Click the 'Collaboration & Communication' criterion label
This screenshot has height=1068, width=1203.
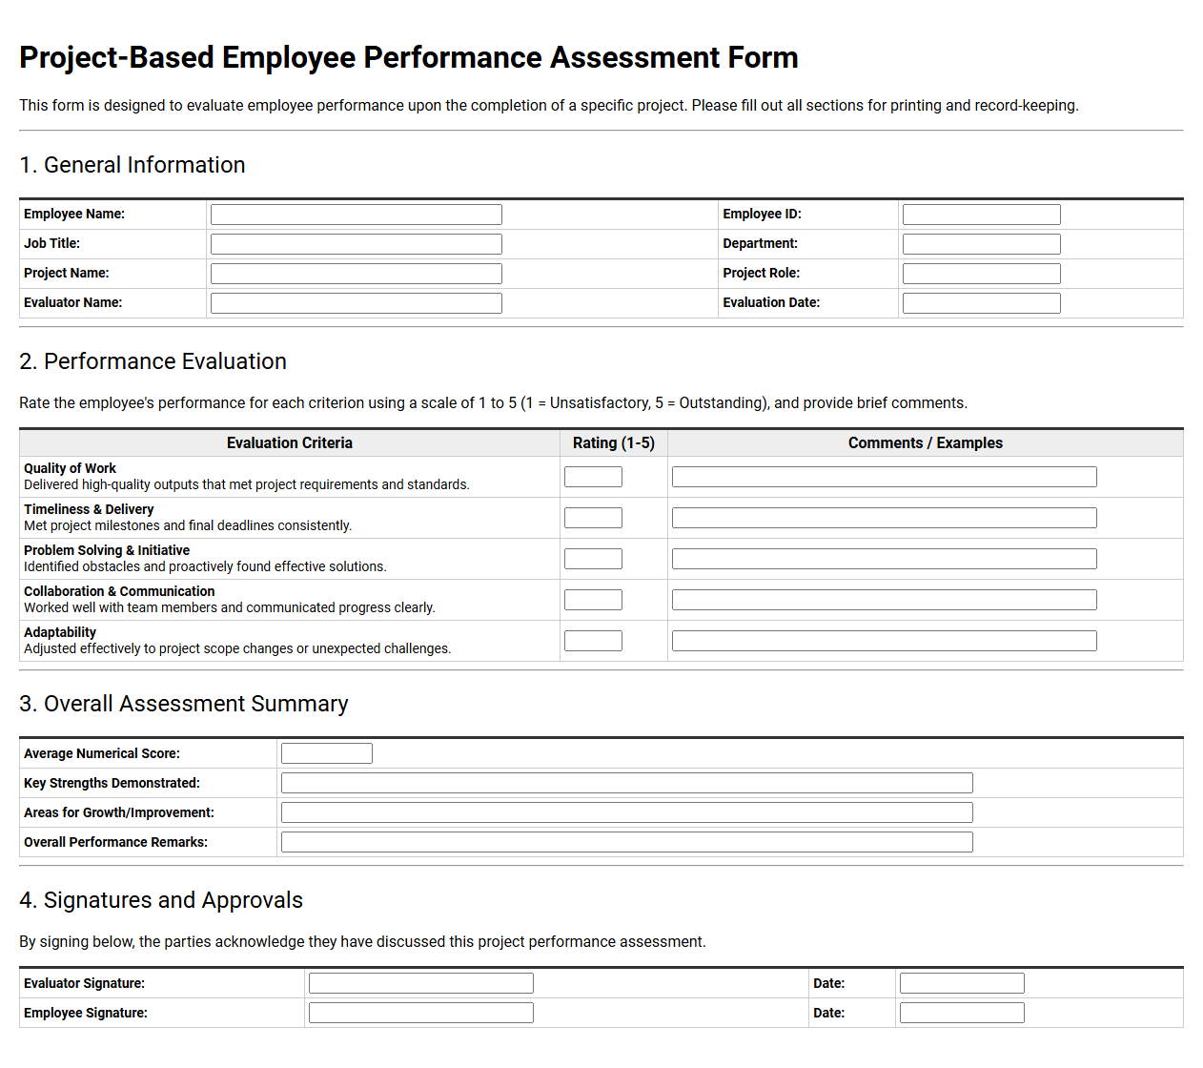click(119, 591)
